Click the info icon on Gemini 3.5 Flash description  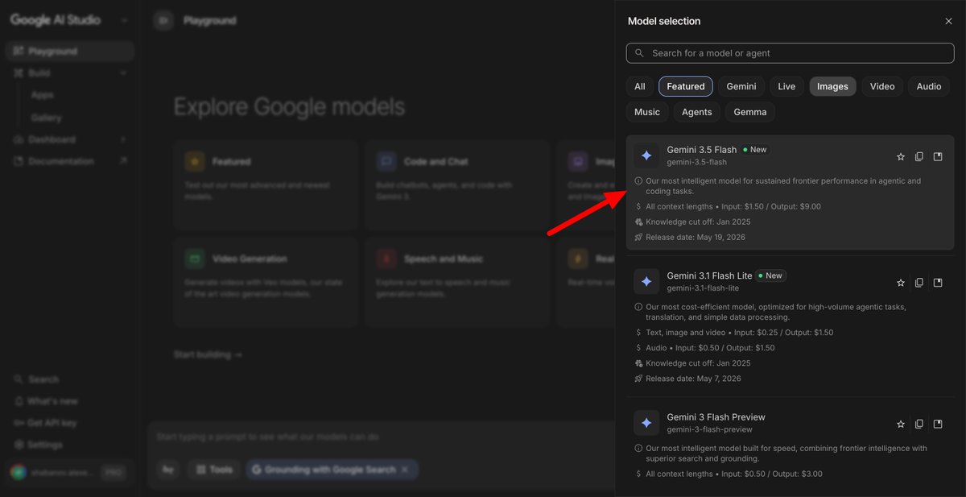[x=638, y=181]
